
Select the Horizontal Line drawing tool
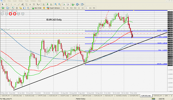click(x=15, y=4)
